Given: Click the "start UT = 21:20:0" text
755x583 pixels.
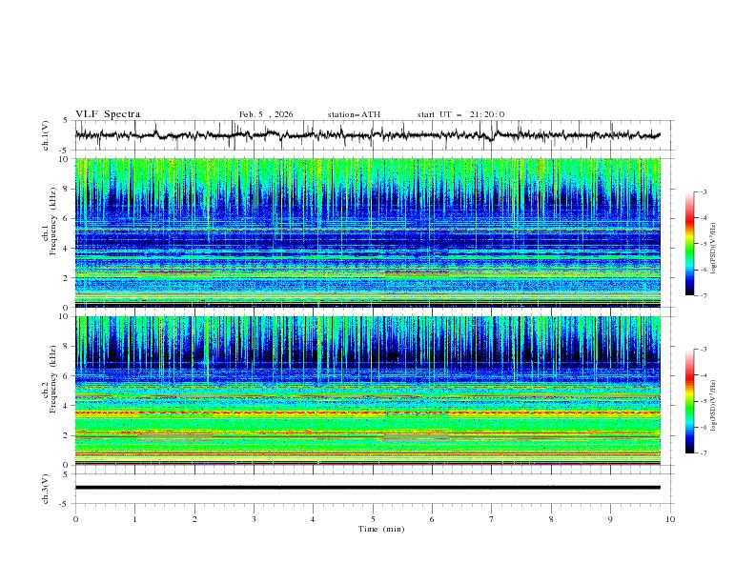Looking at the screenshot, I should pos(460,114).
